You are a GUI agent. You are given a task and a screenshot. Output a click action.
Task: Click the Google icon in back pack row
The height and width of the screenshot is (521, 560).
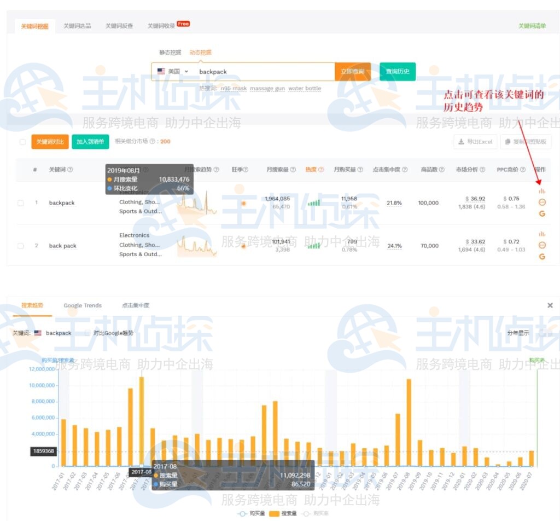tap(542, 257)
